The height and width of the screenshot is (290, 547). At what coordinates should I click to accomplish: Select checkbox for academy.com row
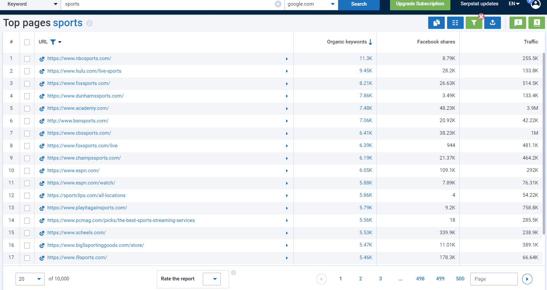tap(27, 109)
